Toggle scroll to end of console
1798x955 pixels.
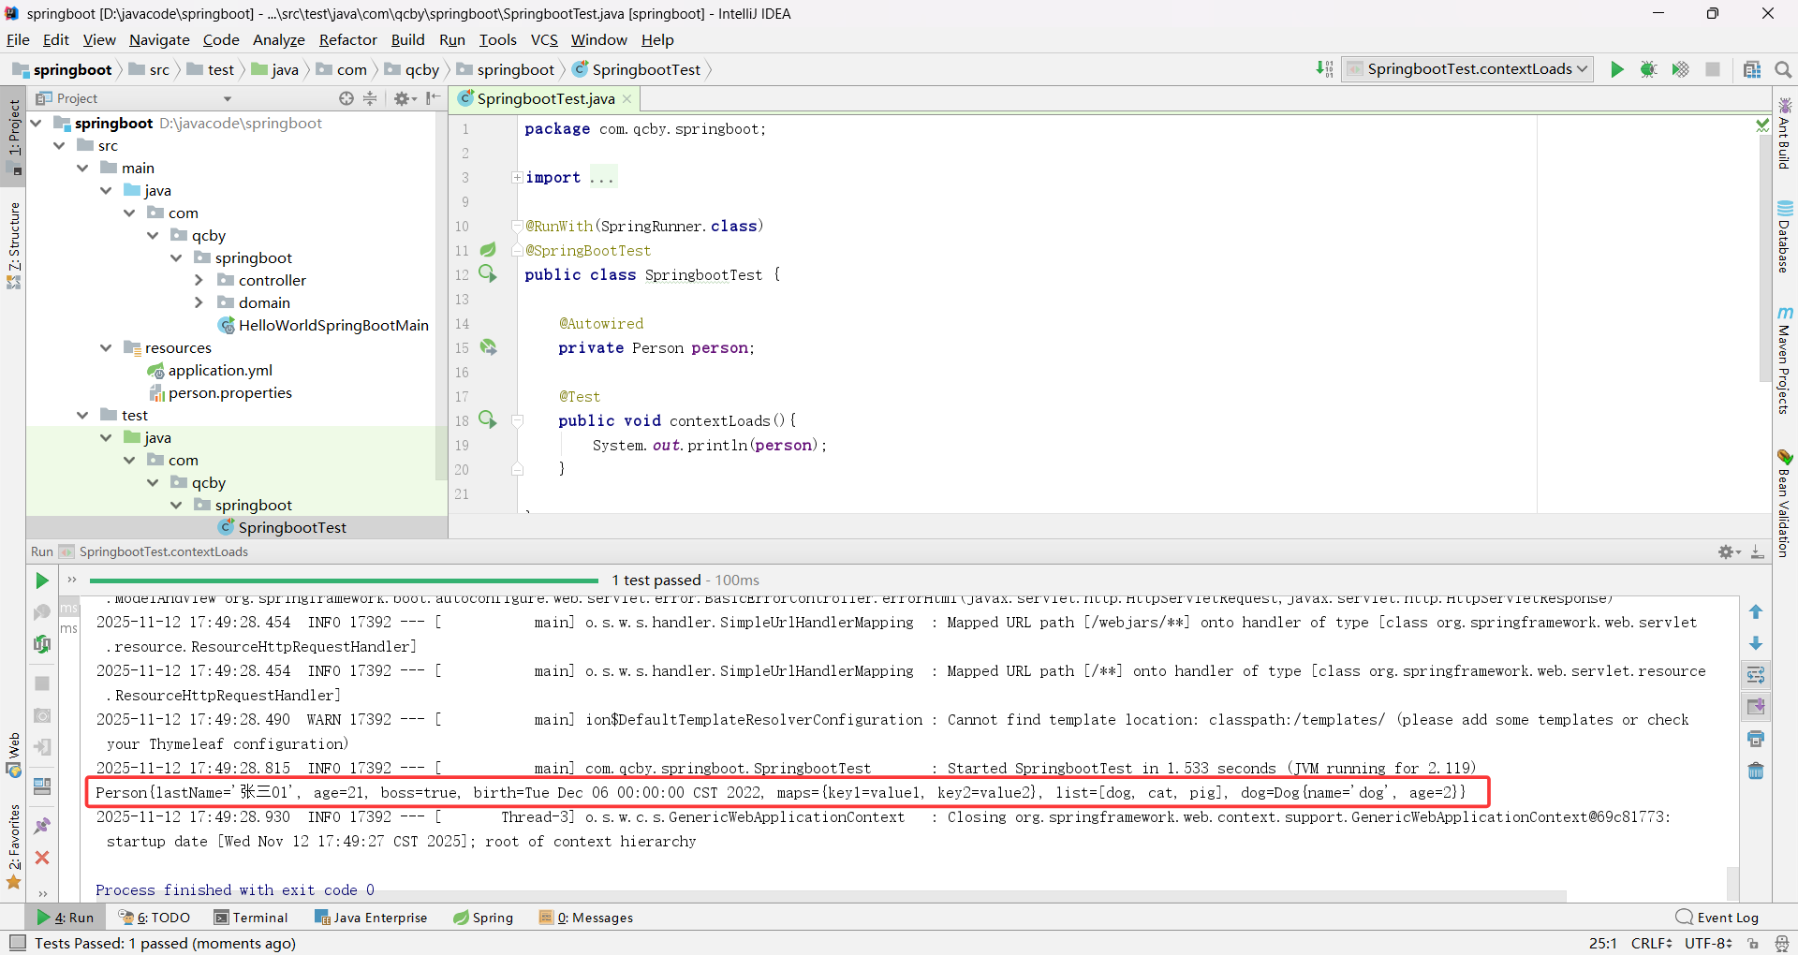(1756, 707)
